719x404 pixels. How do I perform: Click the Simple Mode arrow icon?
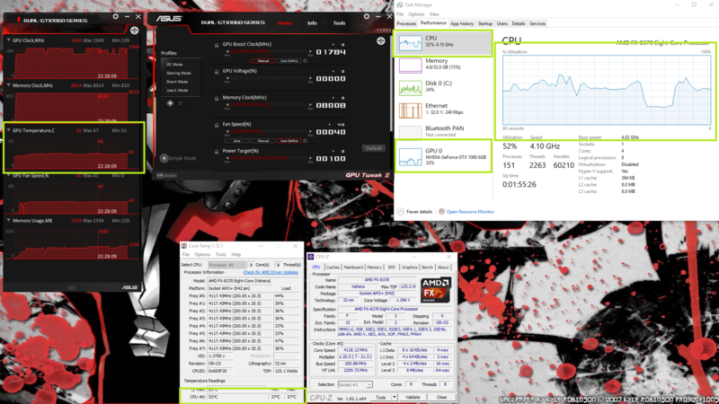(164, 158)
